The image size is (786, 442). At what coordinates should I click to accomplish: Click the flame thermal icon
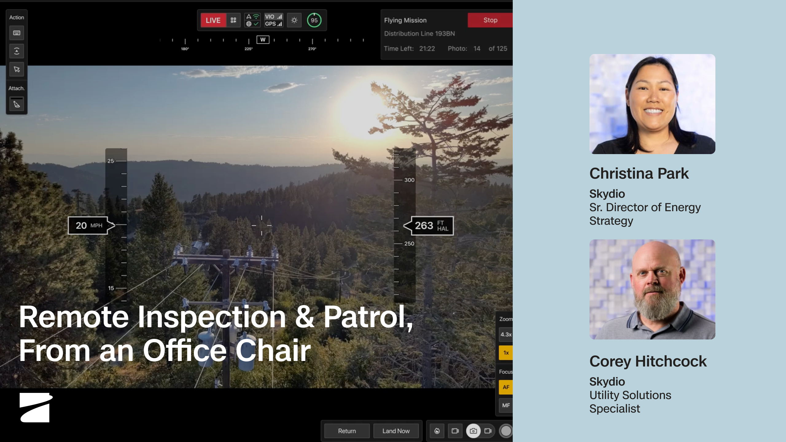click(437, 431)
